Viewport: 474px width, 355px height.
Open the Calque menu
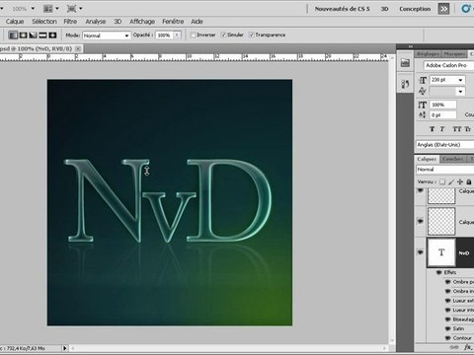(x=15, y=22)
